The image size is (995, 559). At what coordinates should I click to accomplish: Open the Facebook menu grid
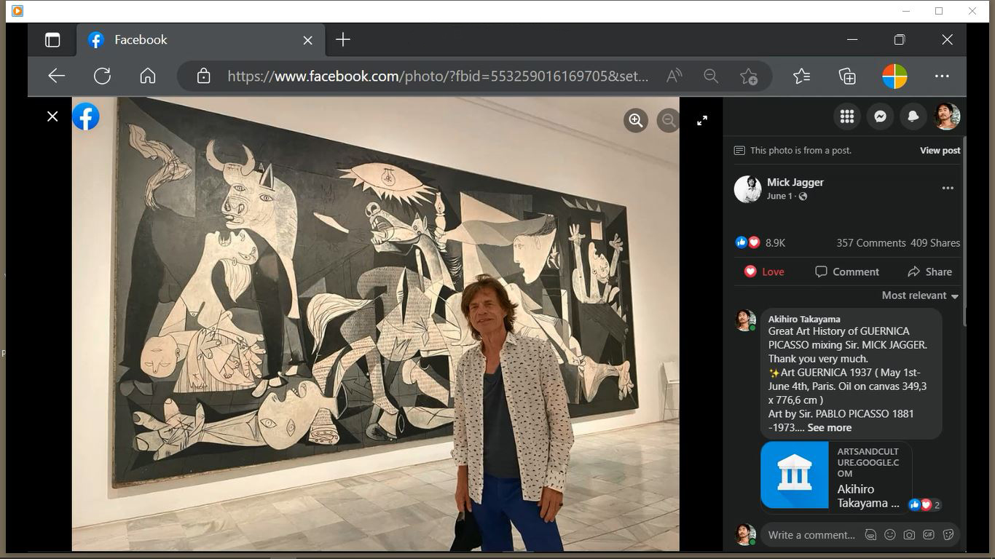point(846,116)
